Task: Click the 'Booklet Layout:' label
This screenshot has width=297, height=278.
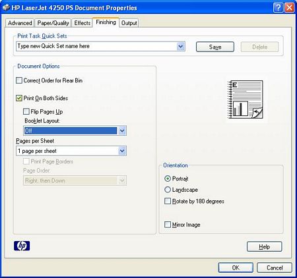Action: click(42, 121)
